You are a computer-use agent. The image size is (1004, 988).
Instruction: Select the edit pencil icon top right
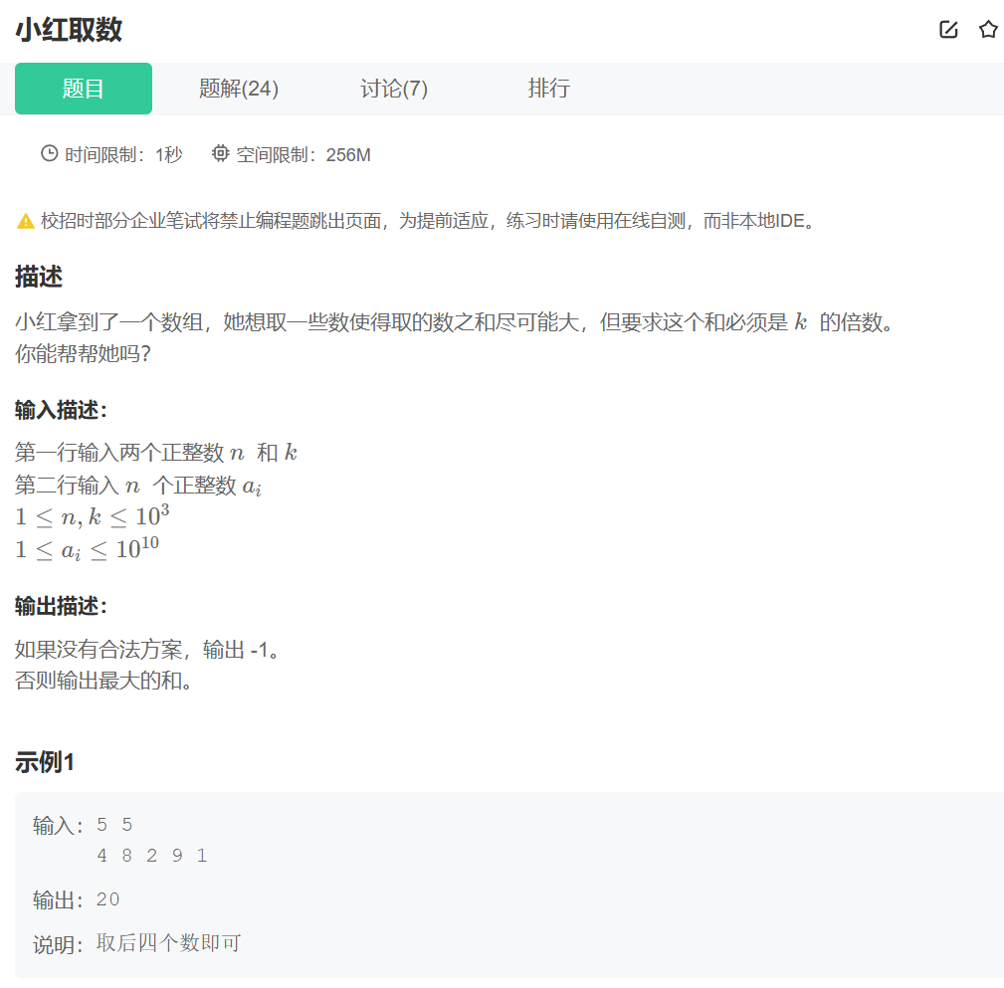(x=946, y=29)
